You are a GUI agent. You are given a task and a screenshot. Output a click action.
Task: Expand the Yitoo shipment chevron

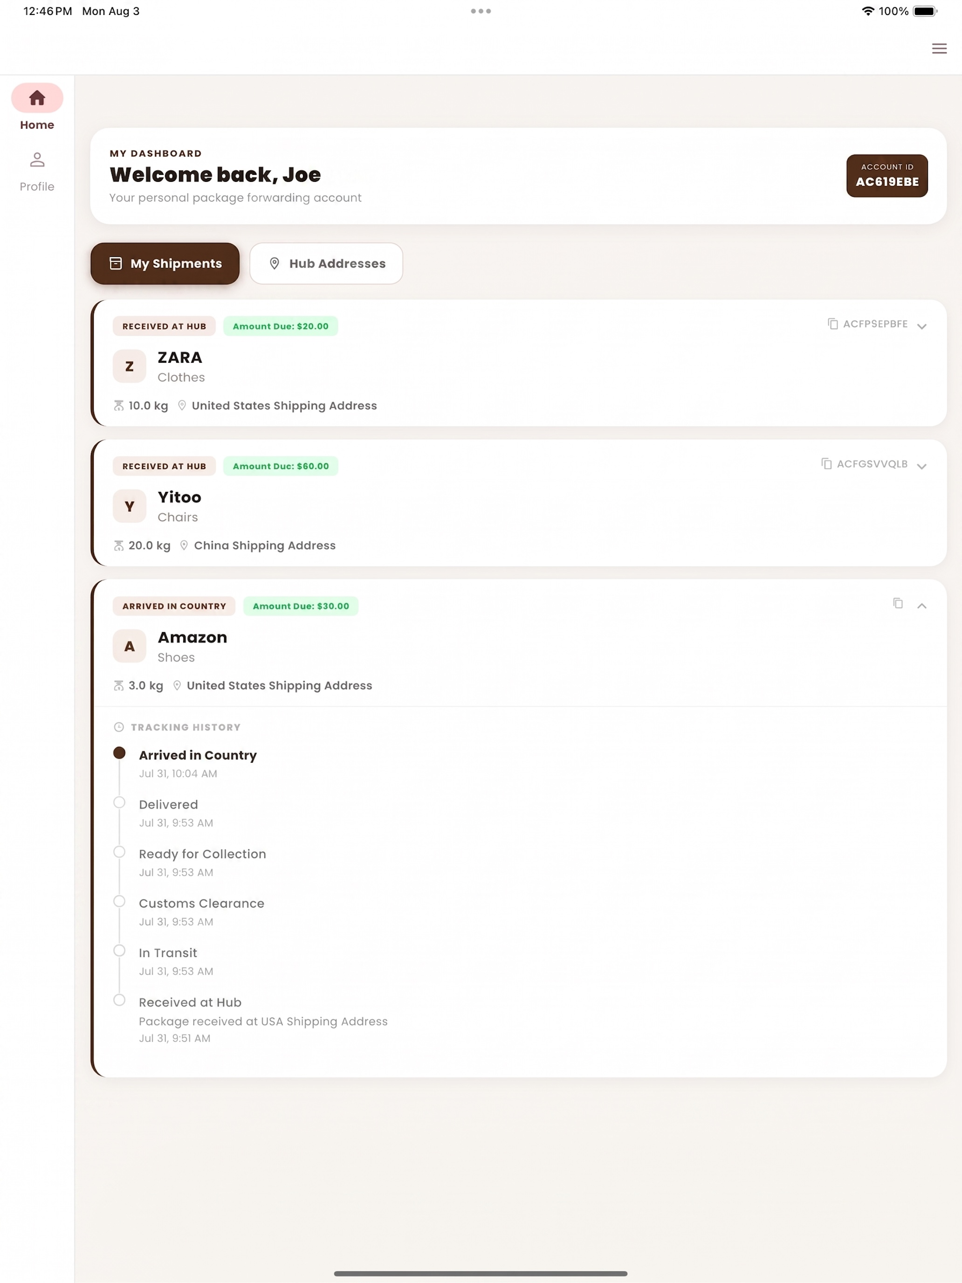(921, 466)
